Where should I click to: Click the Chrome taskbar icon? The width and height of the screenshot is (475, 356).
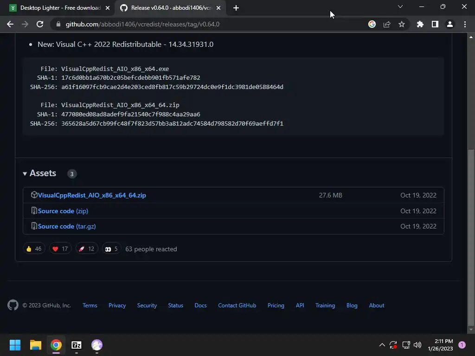click(x=56, y=345)
